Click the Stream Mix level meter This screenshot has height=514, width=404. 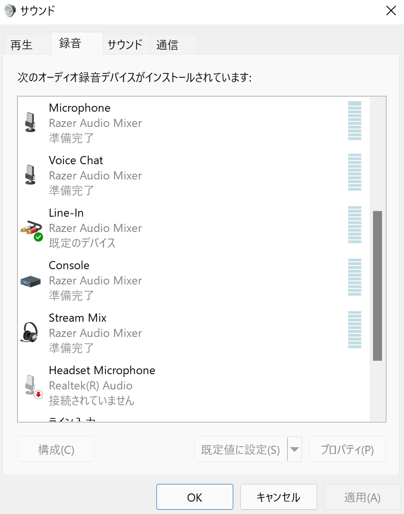coord(354,330)
